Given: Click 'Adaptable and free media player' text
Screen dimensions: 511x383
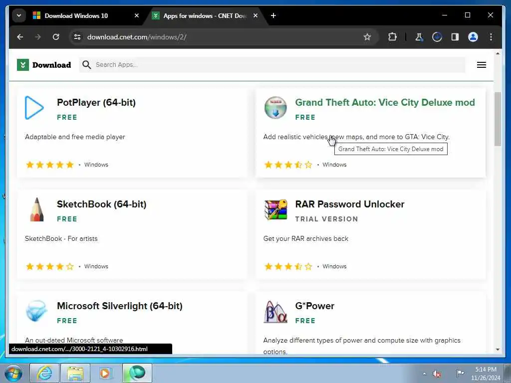Looking at the screenshot, I should pos(75,137).
